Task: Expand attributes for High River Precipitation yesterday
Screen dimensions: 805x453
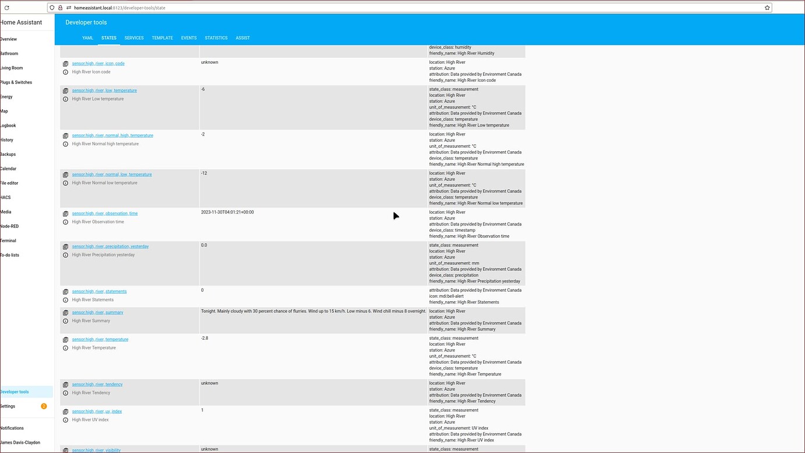Action: (476, 263)
